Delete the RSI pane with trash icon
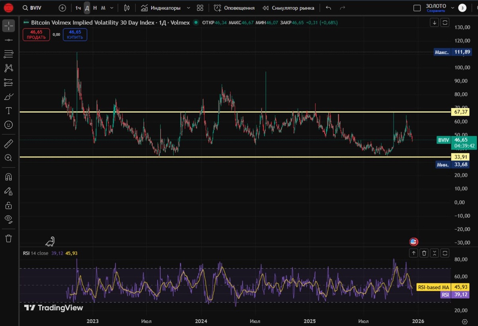 [x=424, y=253]
